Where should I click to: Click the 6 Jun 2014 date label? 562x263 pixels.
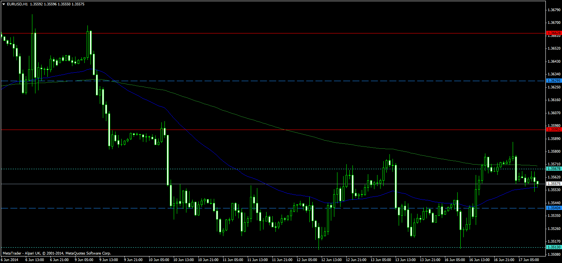click(x=10, y=260)
